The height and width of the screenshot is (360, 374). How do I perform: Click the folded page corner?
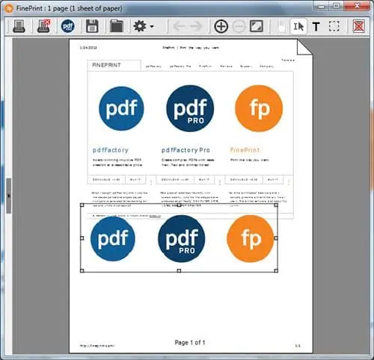point(304,47)
